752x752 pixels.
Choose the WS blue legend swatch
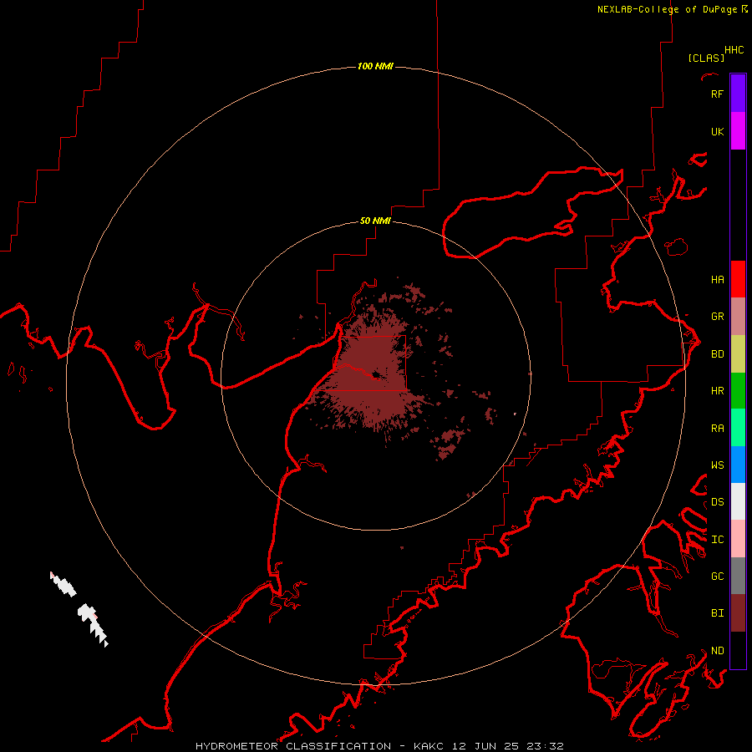pos(738,465)
